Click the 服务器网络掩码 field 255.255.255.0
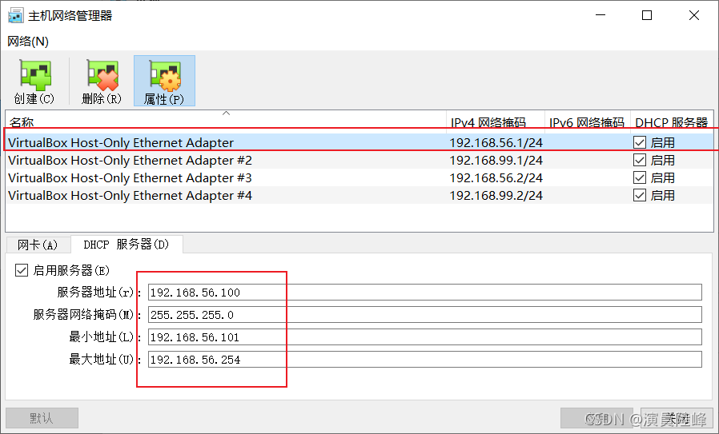Viewport: 719px width, 434px height. tap(425, 315)
